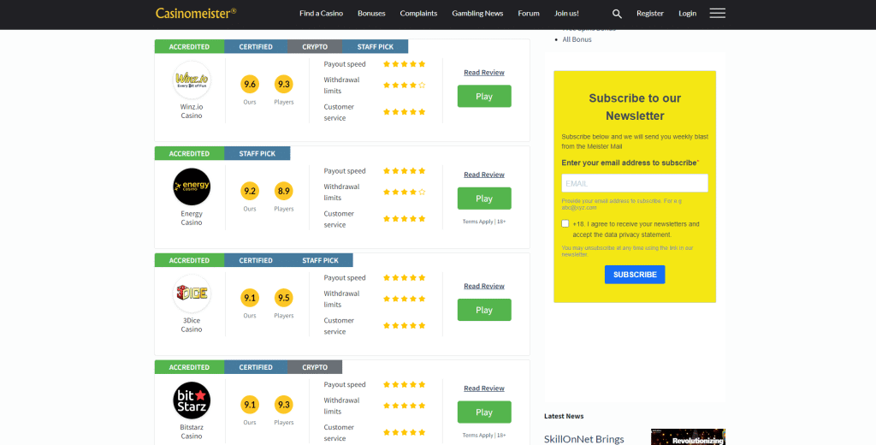Click Energy Casino STAFF PICK badge

257,153
